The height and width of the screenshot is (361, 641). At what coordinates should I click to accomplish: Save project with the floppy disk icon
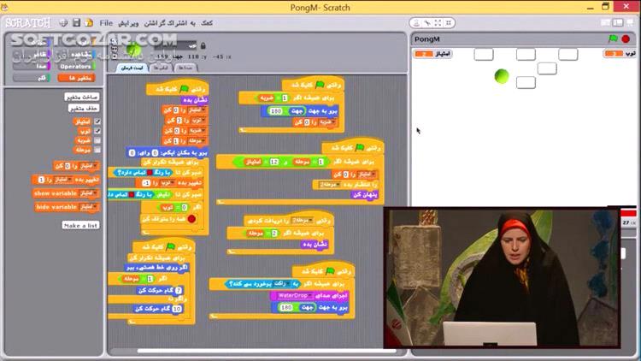coord(76,23)
